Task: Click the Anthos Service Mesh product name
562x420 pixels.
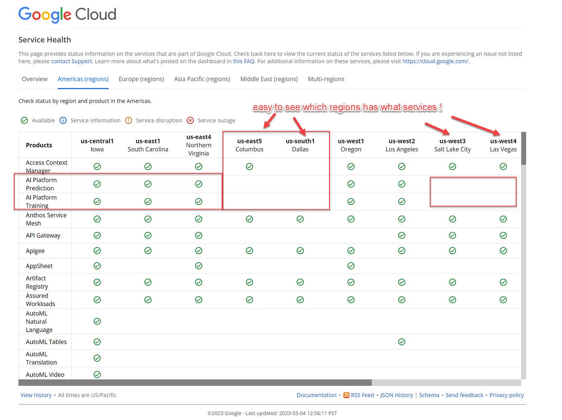Action: (46, 219)
